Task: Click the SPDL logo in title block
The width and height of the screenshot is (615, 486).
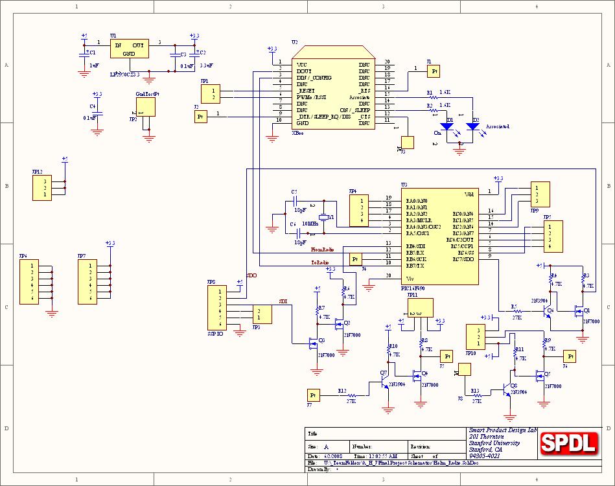Action: pos(568,443)
